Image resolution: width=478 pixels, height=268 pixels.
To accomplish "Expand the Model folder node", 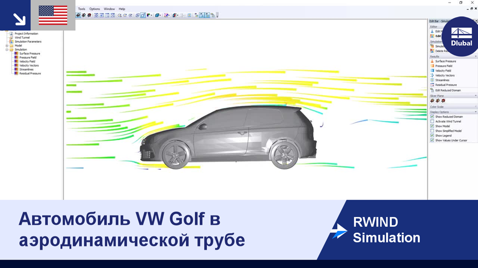I will 7,46.
